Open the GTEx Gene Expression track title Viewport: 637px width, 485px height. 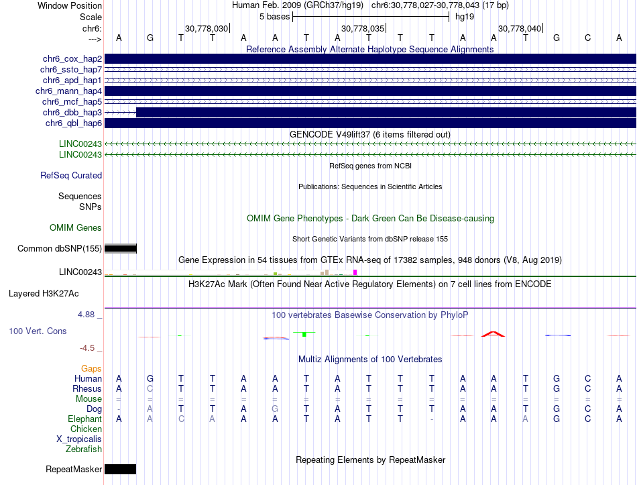pos(370,260)
